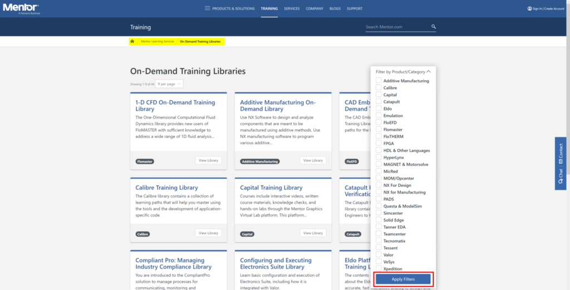
Task: Check the Calibre filter checkbox
Action: (x=379, y=87)
